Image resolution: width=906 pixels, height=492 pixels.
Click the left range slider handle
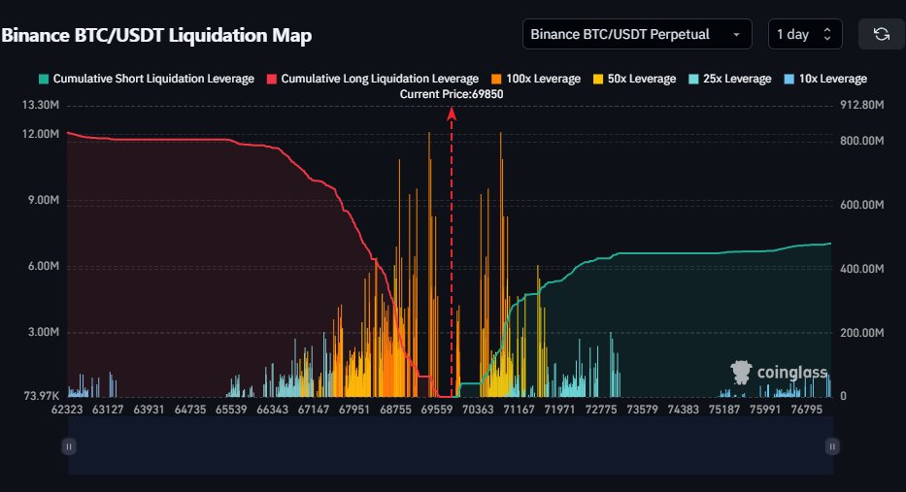[x=69, y=446]
